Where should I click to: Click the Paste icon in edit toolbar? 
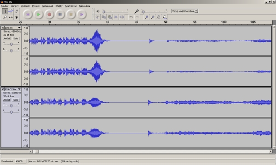click(x=109, y=17)
